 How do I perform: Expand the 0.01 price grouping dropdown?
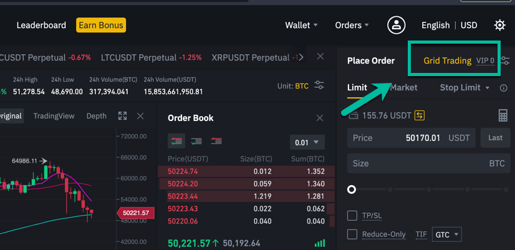point(307,142)
